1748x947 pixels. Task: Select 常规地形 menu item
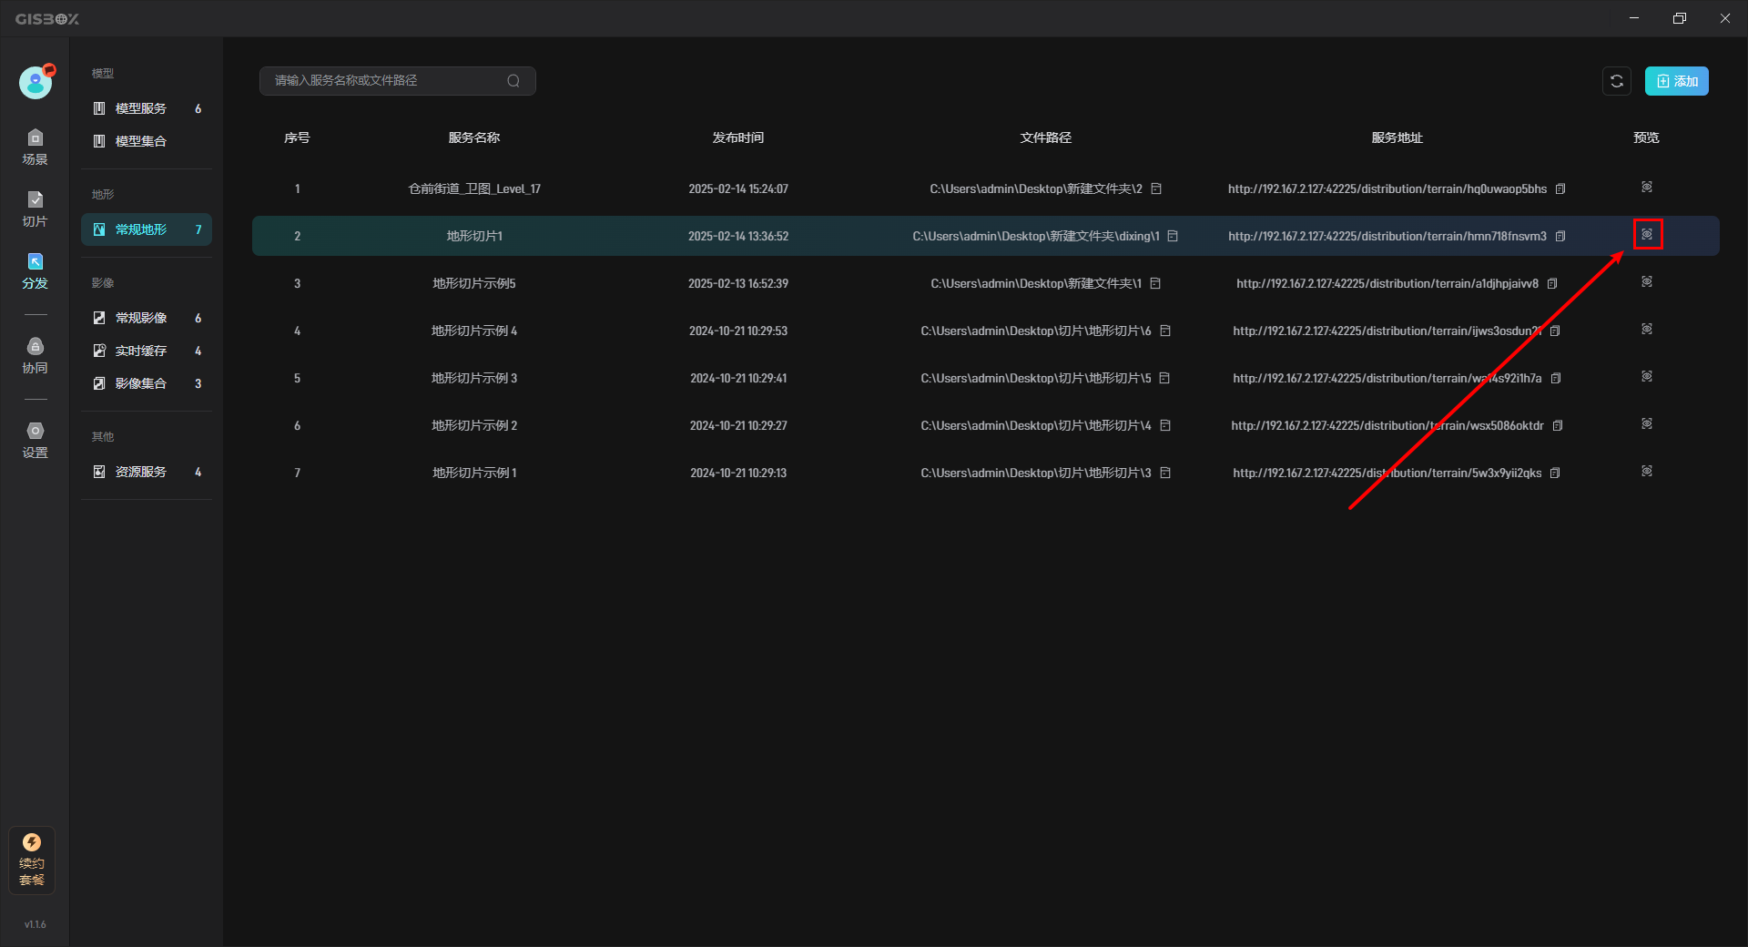coord(147,229)
